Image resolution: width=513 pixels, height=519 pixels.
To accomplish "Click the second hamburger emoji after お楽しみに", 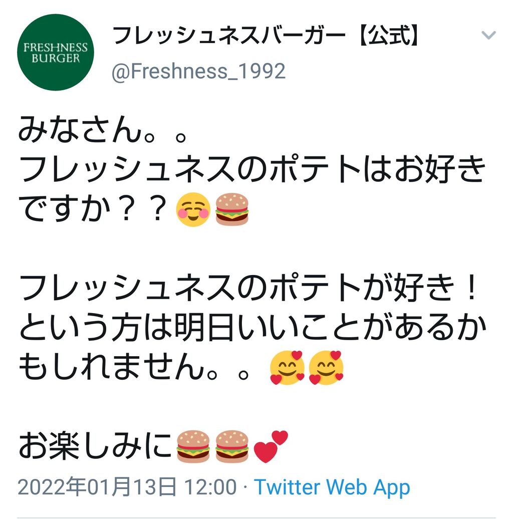I will pyautogui.click(x=232, y=446).
